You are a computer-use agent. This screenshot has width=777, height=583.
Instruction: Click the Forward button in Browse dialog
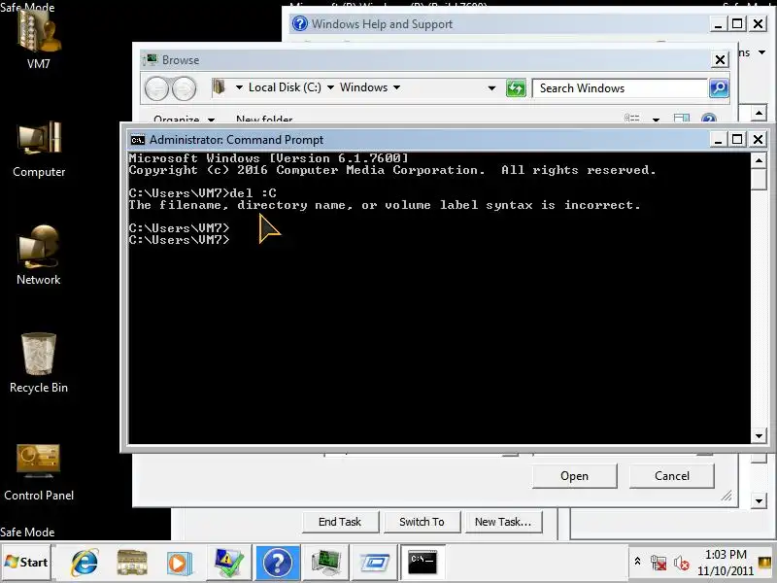184,88
